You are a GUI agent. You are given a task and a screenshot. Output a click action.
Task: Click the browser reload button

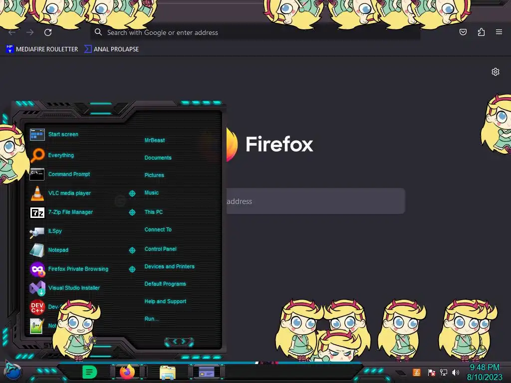48,32
